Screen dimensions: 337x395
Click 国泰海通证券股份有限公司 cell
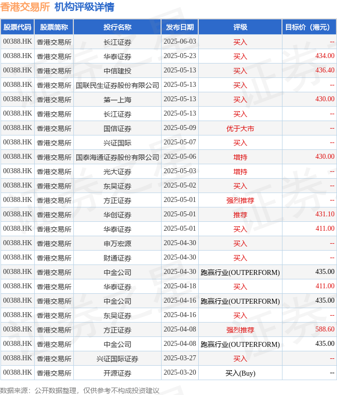[117, 157]
